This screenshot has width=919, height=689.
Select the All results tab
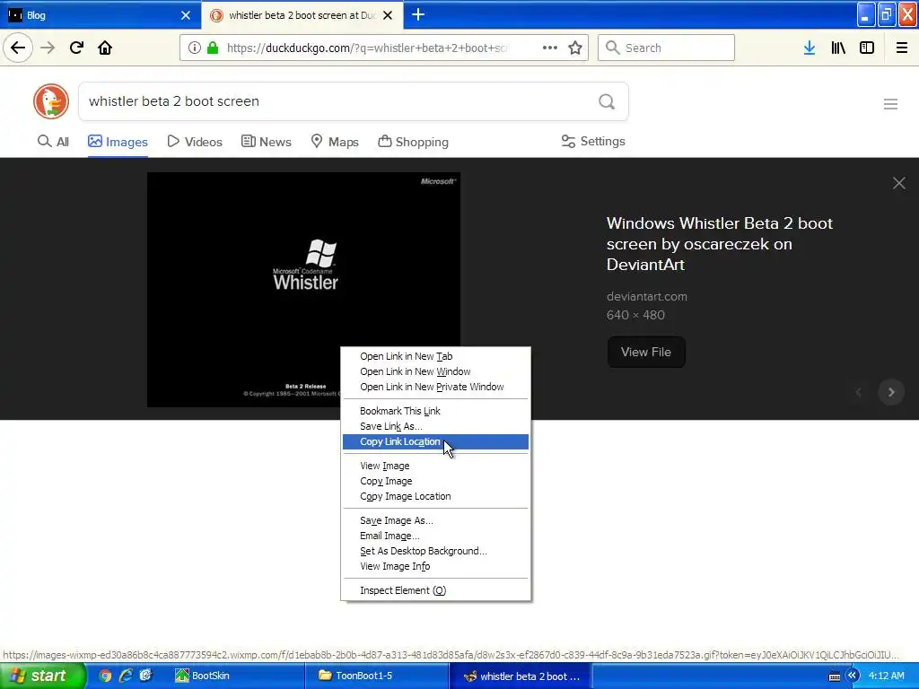53,141
